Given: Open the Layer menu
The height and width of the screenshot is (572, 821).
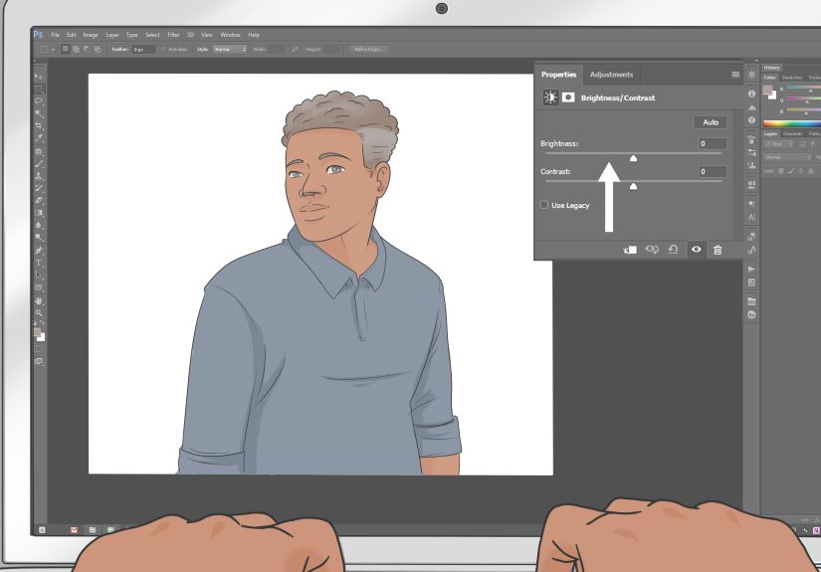Looking at the screenshot, I should coord(112,35).
